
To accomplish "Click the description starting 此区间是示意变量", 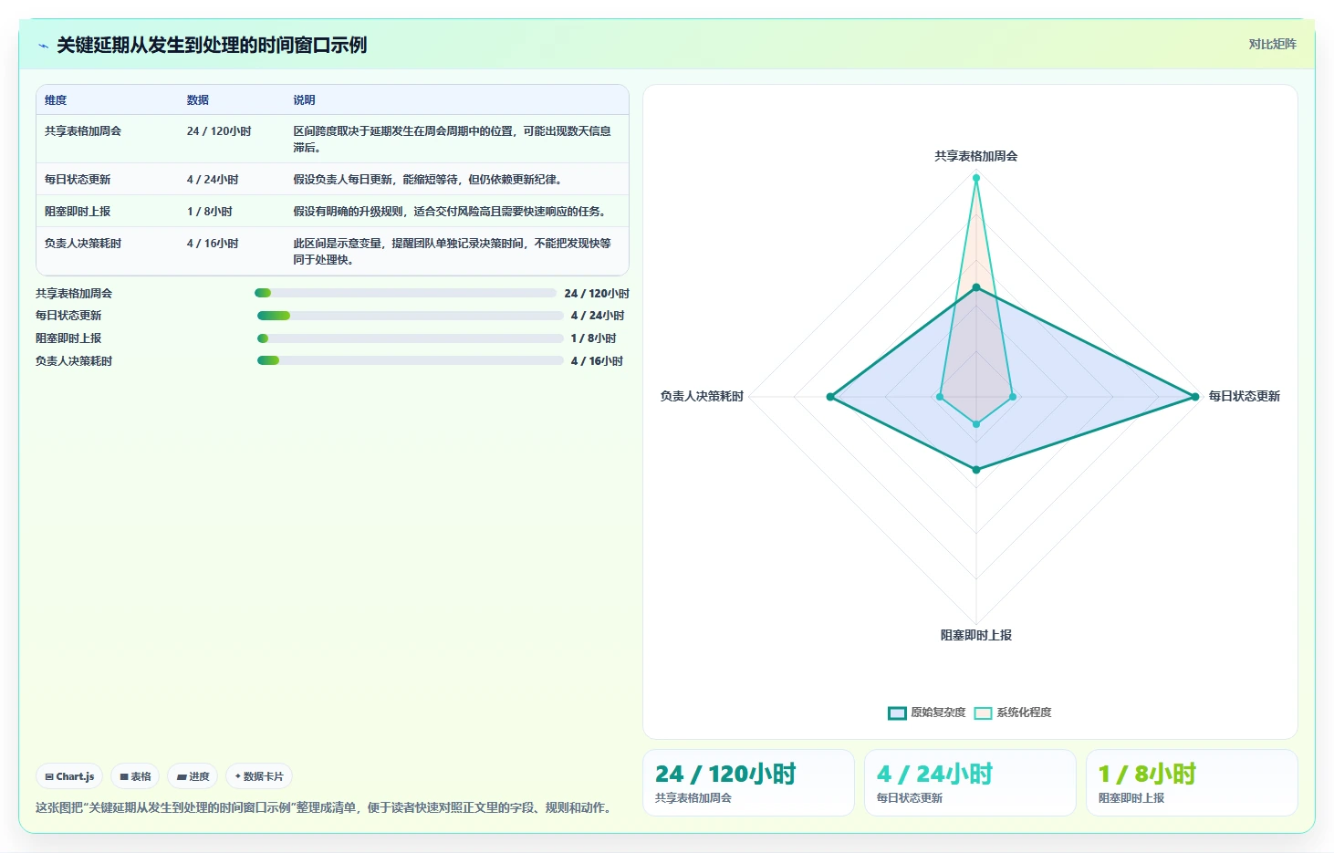I will click(453, 252).
